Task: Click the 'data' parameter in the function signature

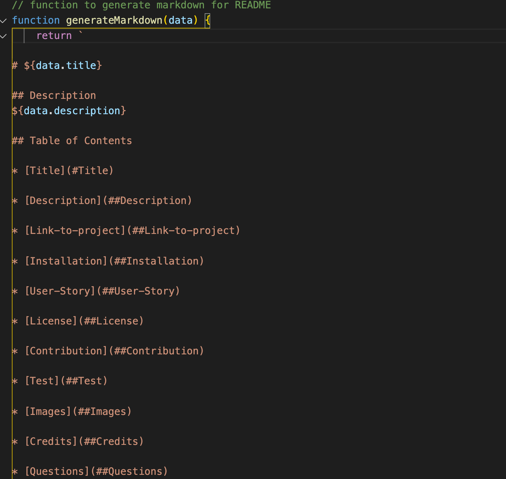Action: (x=181, y=20)
